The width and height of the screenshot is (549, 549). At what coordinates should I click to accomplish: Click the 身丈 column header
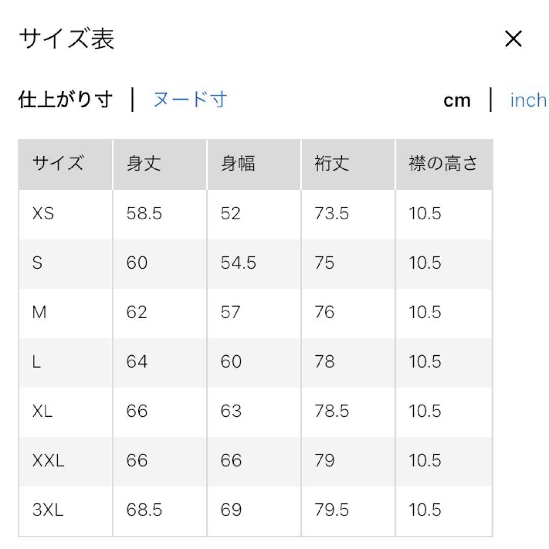point(144,164)
